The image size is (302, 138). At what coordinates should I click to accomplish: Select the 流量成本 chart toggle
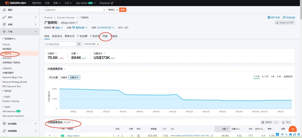pos(74,78)
